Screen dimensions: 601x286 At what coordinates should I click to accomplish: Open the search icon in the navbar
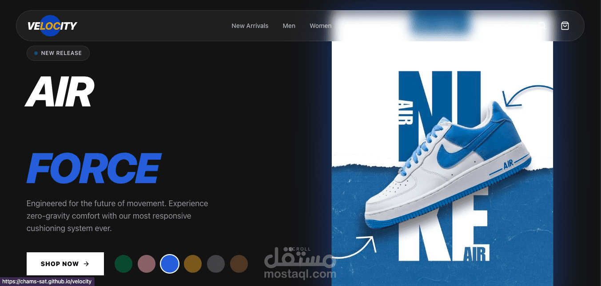(x=542, y=26)
